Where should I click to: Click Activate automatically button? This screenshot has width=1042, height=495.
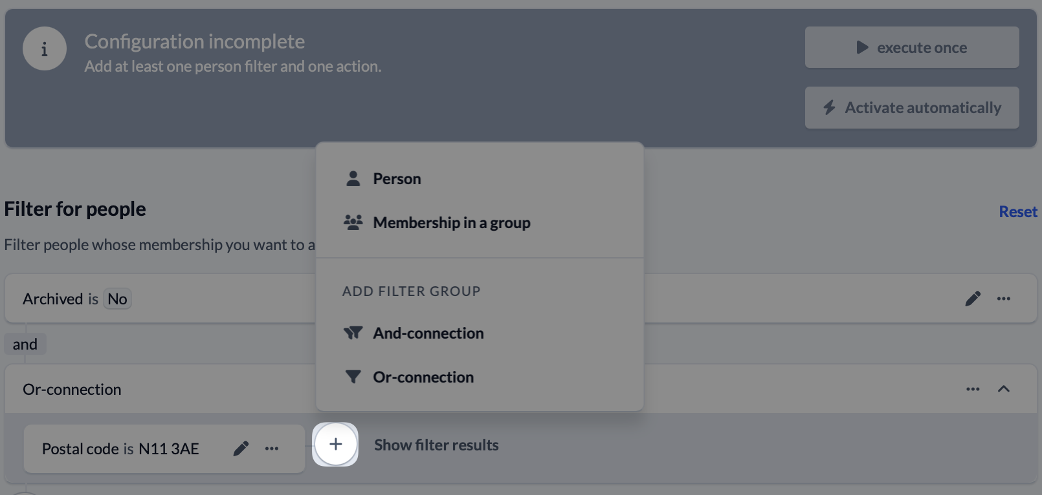click(x=911, y=108)
